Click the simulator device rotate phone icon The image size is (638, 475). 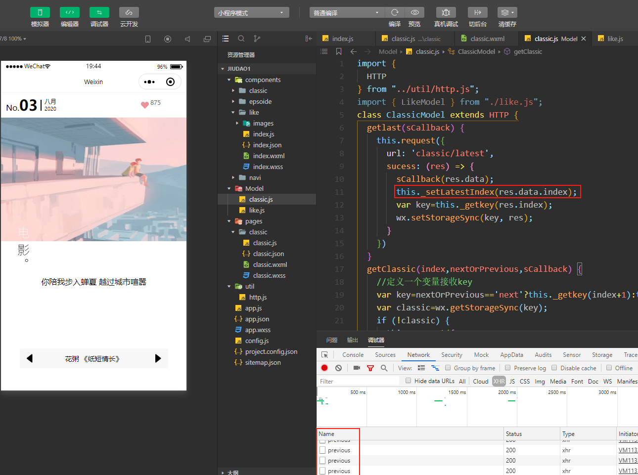coord(148,39)
